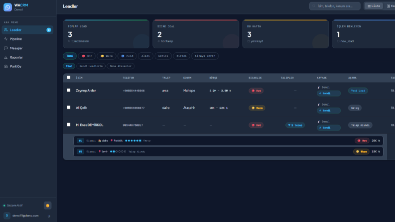Show Kendi Leadlerim only

click(x=91, y=66)
